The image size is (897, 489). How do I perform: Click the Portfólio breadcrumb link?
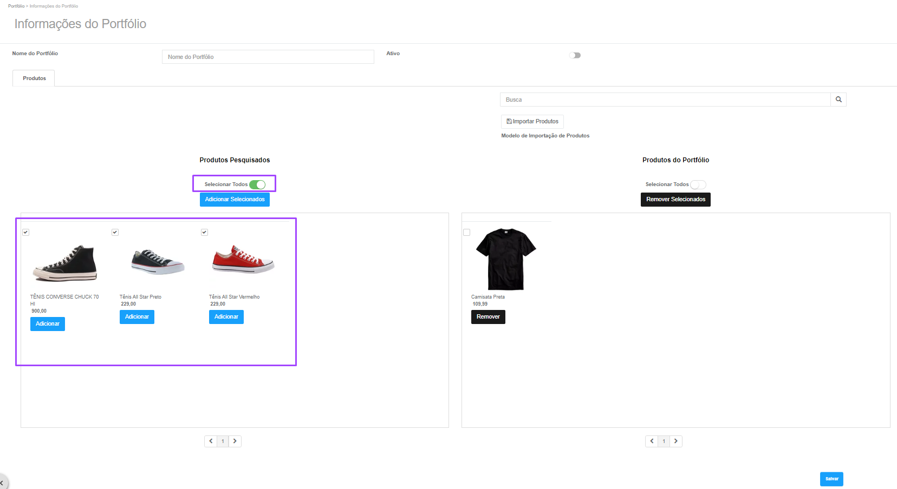tap(16, 6)
